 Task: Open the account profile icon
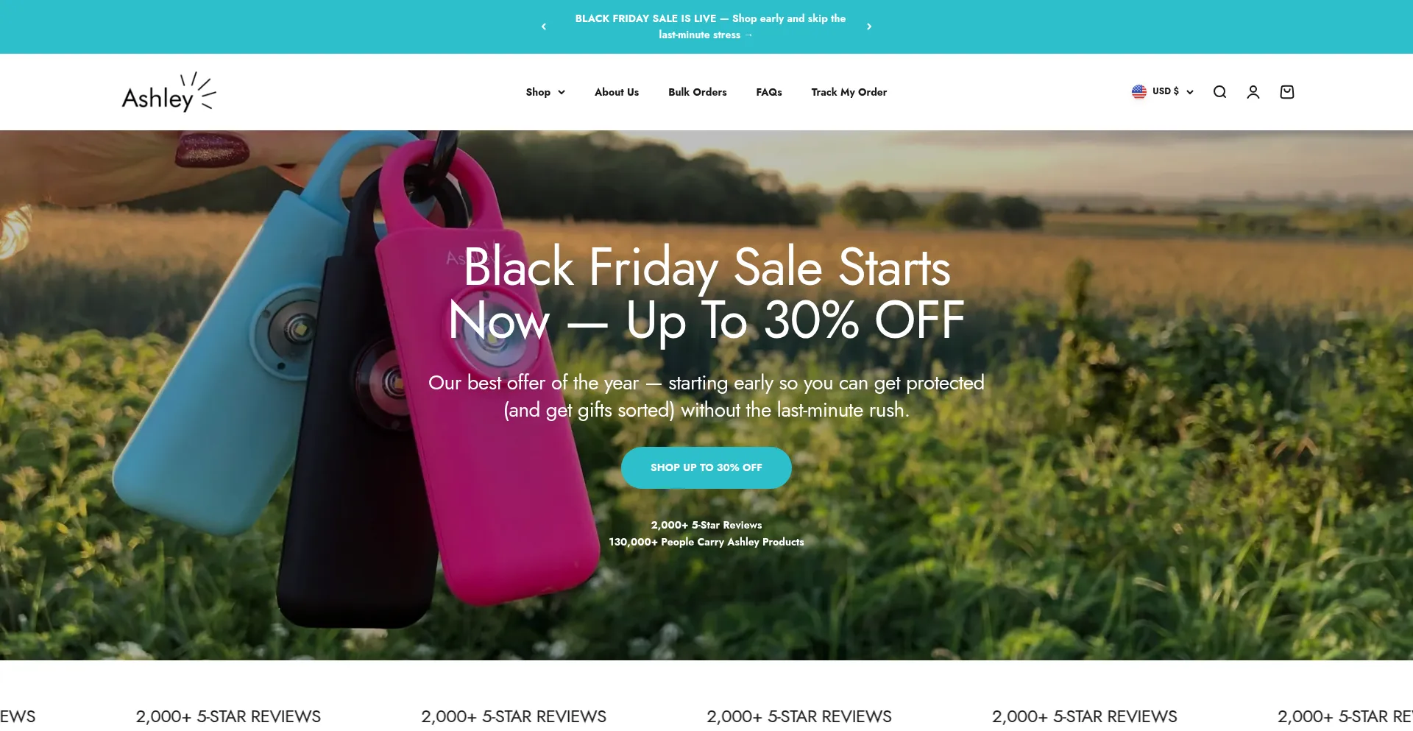(x=1253, y=92)
